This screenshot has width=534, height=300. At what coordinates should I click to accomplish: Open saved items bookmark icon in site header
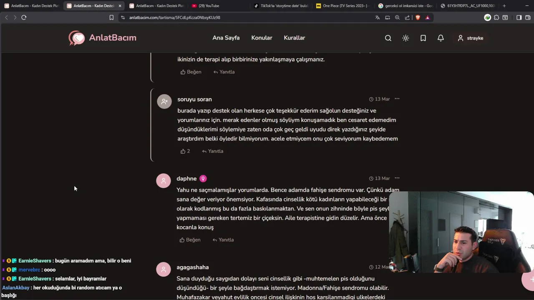pyautogui.click(x=423, y=38)
